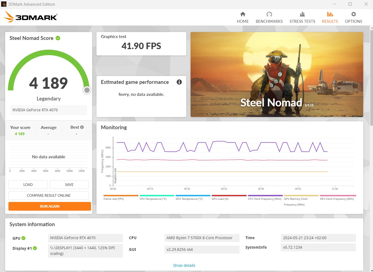
Task: Click the info icon next to Best
Action: click(x=82, y=127)
